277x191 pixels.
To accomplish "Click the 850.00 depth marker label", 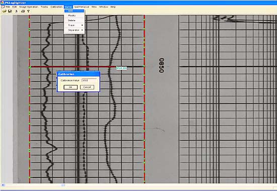I will tap(121, 68).
